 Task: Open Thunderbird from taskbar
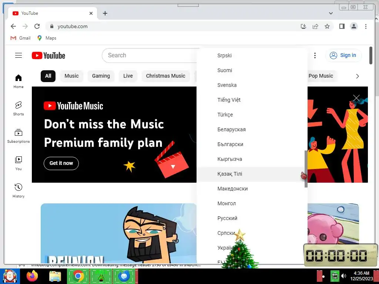pos(124,276)
